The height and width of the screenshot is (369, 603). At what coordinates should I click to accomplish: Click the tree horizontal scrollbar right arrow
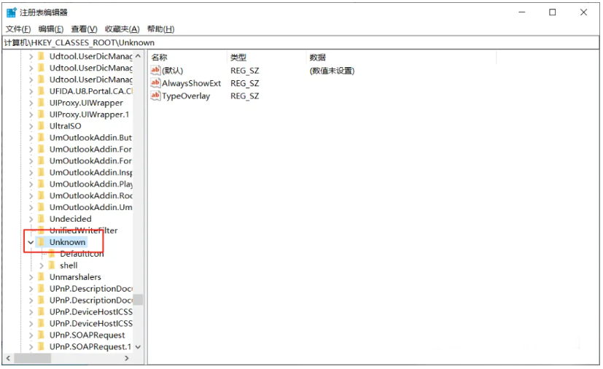click(126, 358)
